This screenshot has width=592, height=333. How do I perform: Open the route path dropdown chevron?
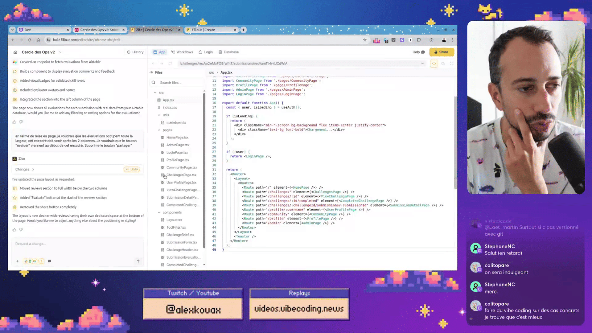(x=422, y=64)
